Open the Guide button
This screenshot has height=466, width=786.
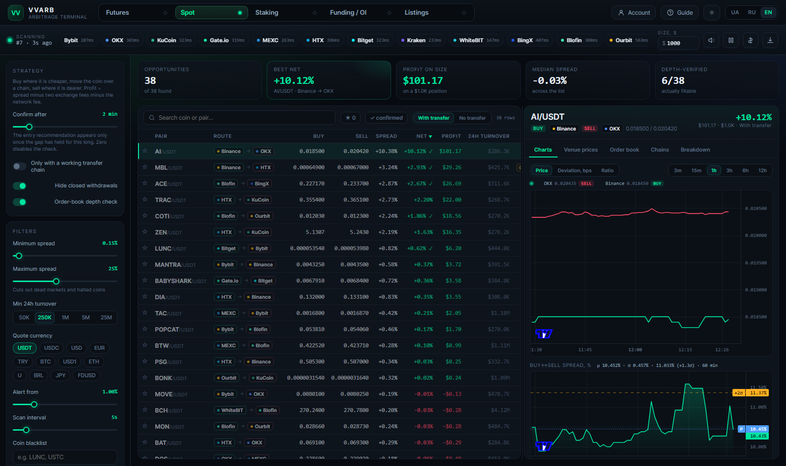click(680, 13)
